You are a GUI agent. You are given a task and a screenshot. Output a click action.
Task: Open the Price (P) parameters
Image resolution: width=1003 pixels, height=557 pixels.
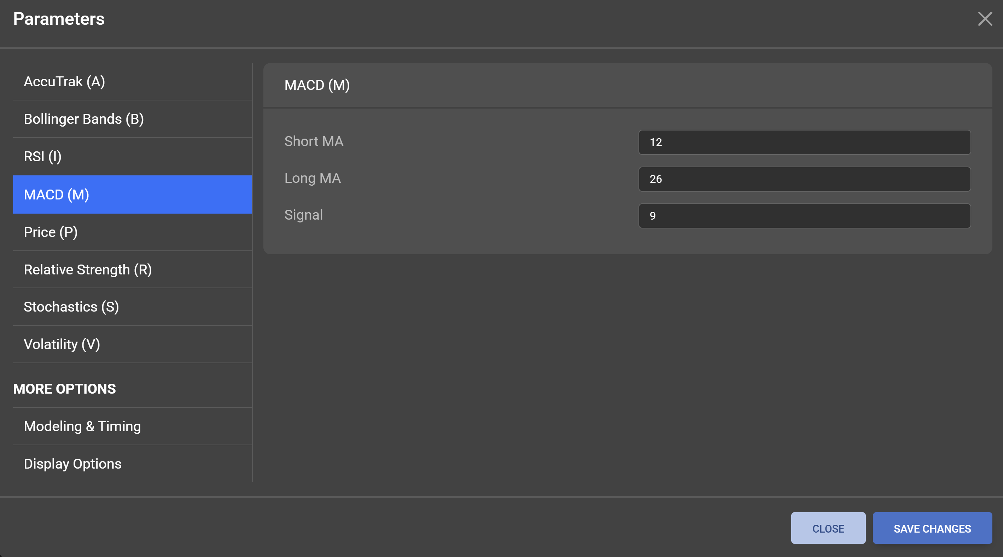[132, 232]
